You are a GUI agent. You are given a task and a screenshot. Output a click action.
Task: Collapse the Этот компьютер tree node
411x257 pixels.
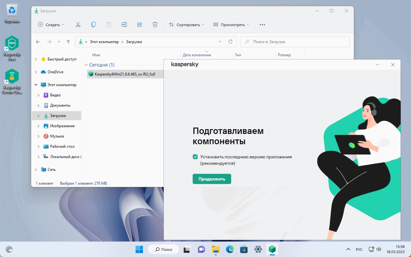click(x=36, y=85)
